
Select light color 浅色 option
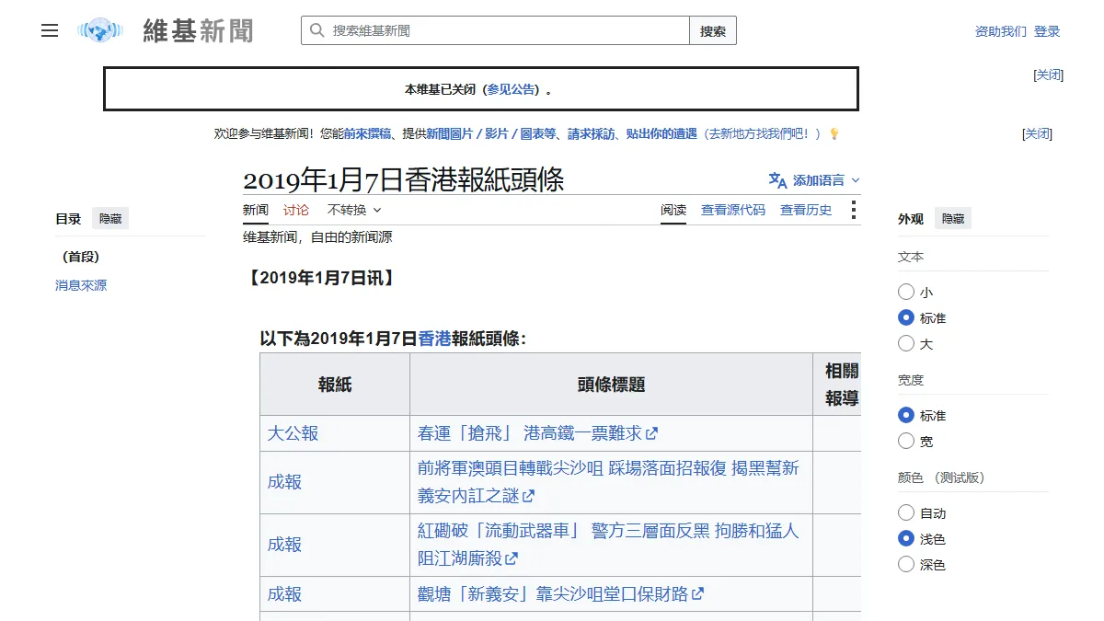pyautogui.click(x=906, y=538)
